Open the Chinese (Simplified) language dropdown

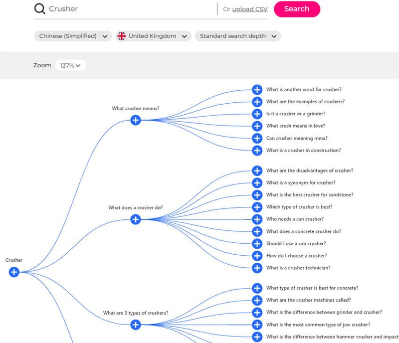click(73, 36)
